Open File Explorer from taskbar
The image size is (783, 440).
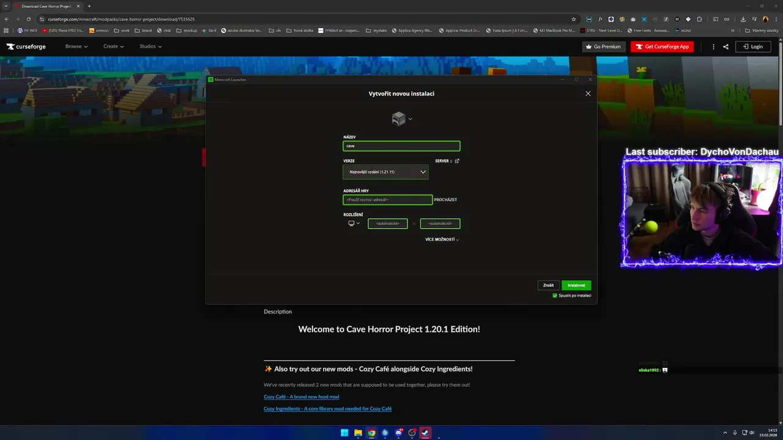pos(358,433)
